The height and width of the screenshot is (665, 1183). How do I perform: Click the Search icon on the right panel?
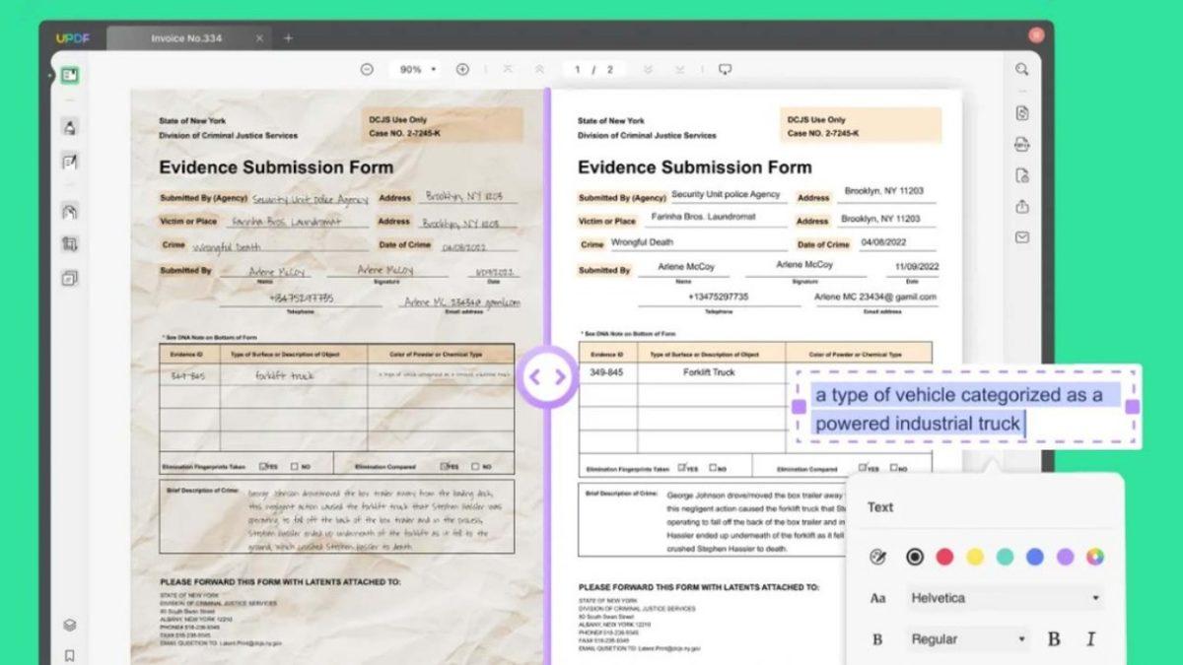[x=1020, y=70]
